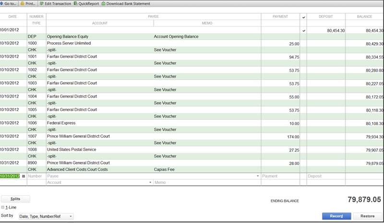384x223 pixels.
Task: Expand the Account dropdown arrow
Action: [x=151, y=183]
